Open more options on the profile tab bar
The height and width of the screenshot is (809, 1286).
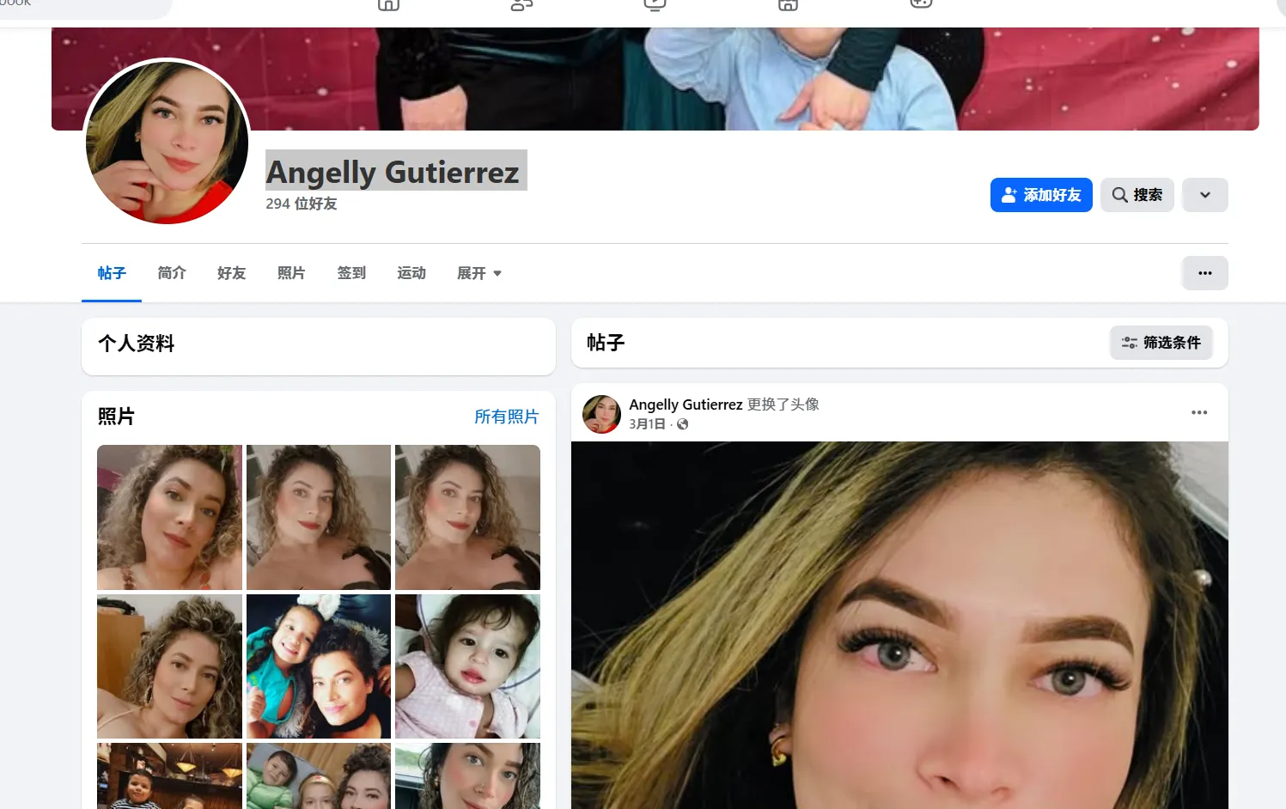point(1204,272)
